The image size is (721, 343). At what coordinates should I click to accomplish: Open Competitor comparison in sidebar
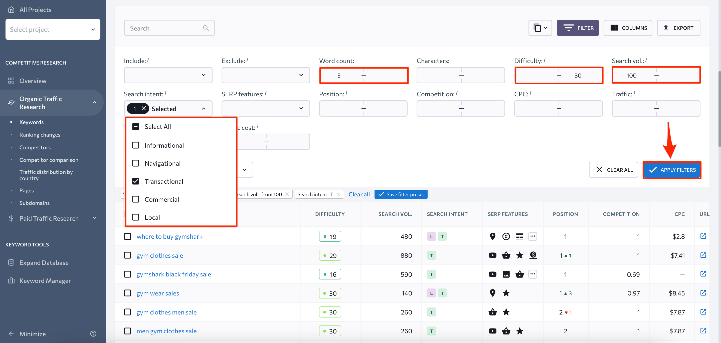click(49, 160)
